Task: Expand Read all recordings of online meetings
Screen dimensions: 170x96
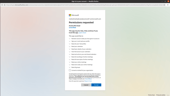Action: [x=70, y=57]
